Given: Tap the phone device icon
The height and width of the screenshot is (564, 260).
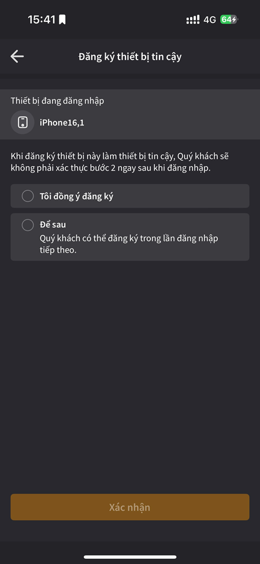Looking at the screenshot, I should click(x=23, y=122).
